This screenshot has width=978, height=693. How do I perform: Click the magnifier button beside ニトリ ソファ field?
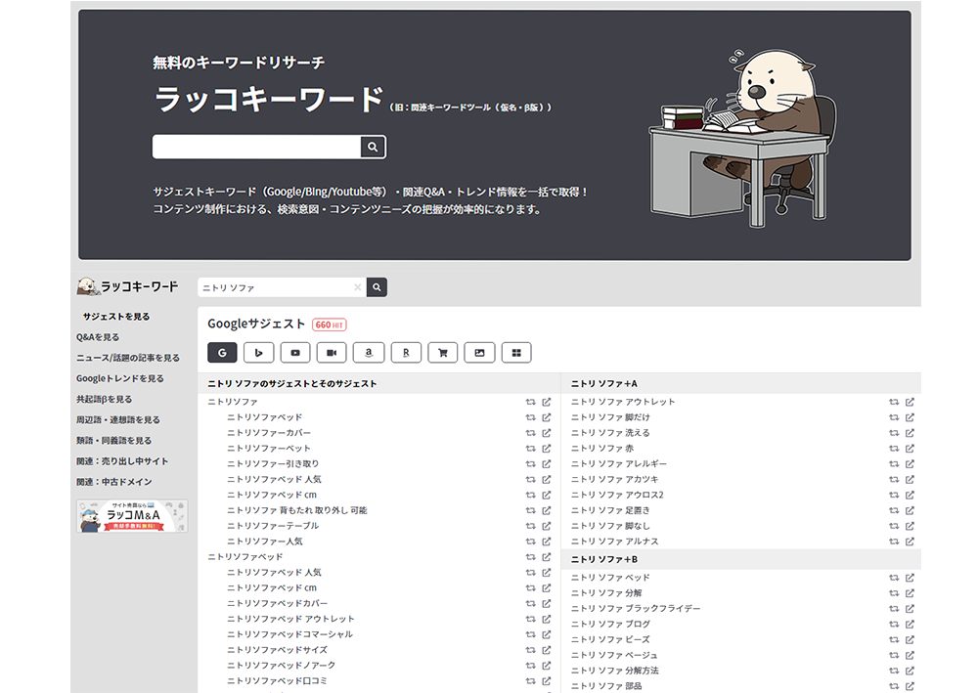(377, 287)
